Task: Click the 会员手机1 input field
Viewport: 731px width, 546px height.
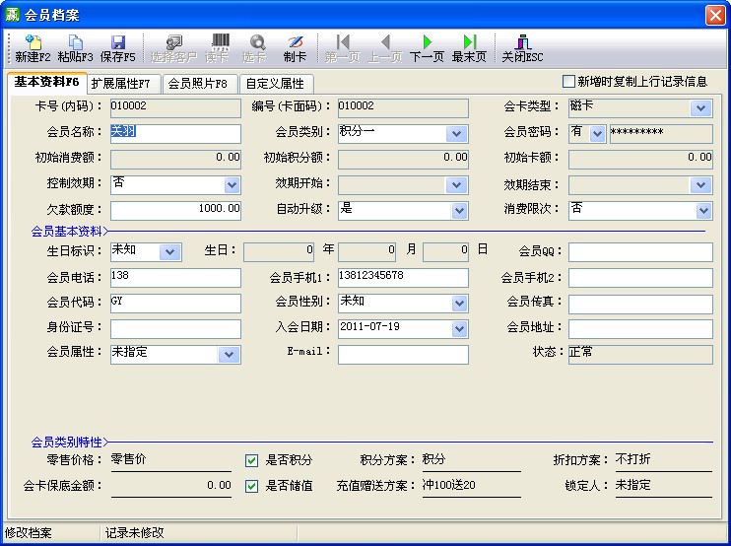Action: click(x=403, y=277)
